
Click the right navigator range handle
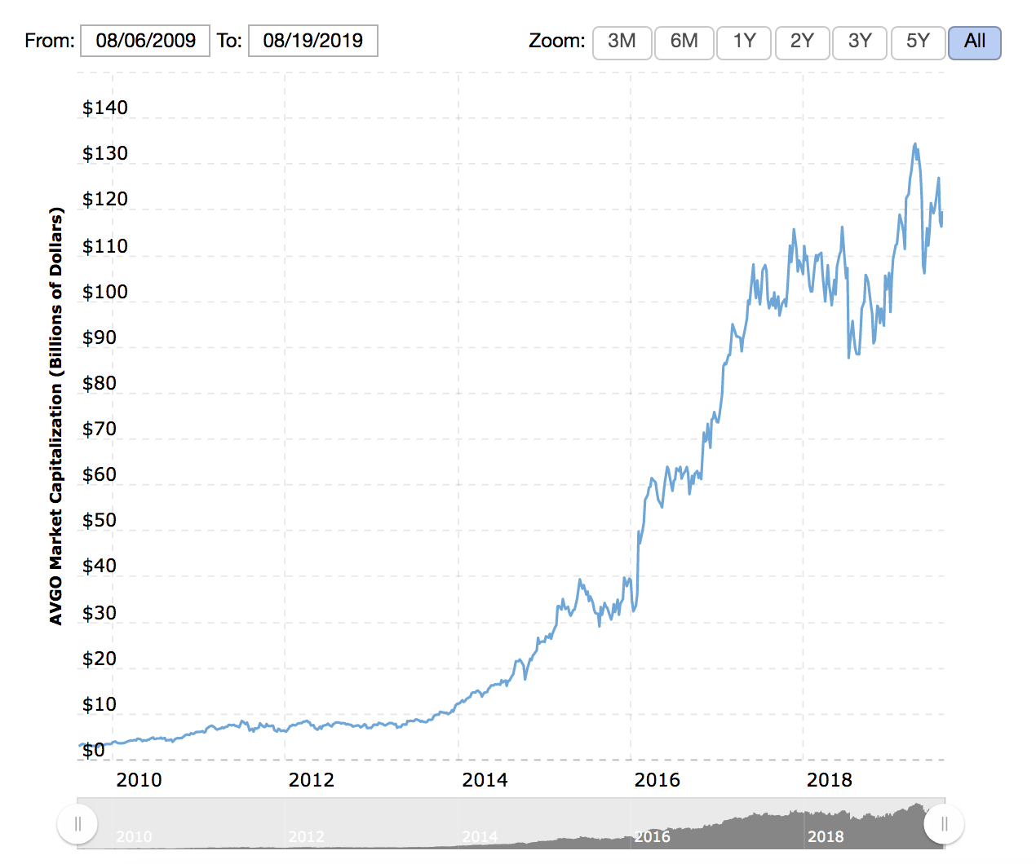pos(944,824)
